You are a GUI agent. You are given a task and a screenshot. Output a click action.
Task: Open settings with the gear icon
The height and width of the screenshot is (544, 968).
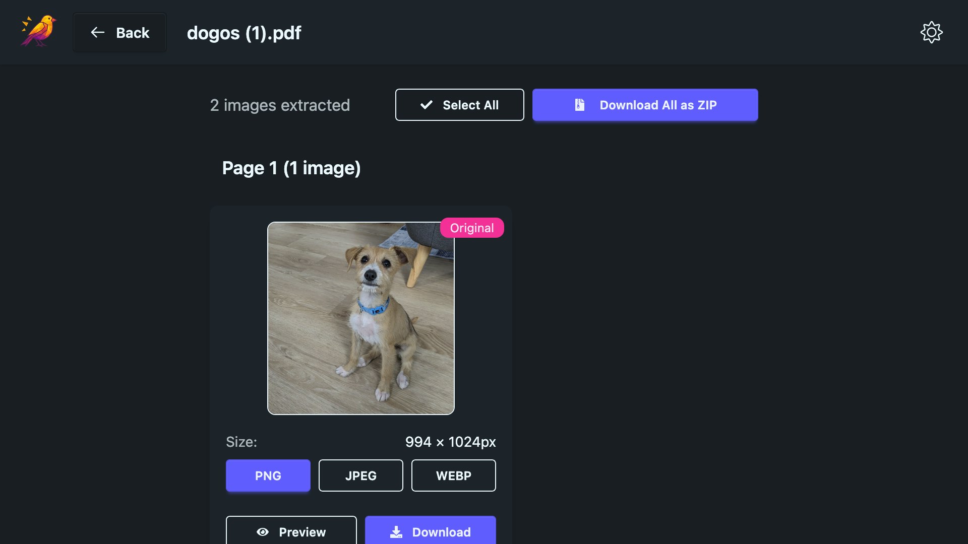(931, 32)
